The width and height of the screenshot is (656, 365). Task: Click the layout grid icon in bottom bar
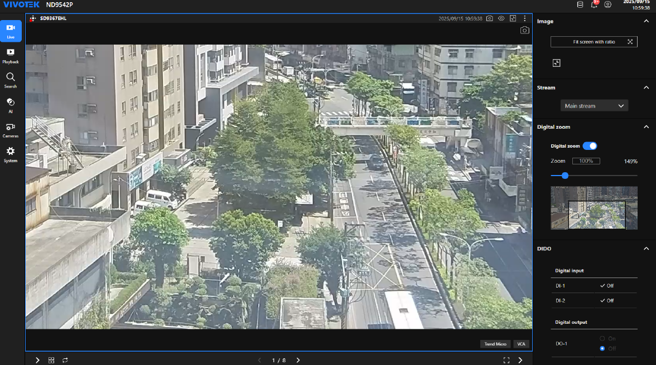coord(51,361)
